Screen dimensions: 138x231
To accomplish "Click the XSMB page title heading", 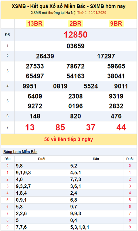I will (68, 6).
